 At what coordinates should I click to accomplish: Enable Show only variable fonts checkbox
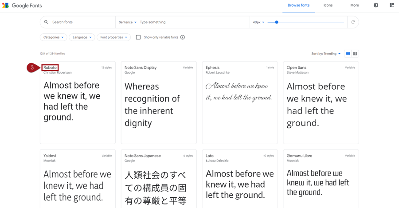138,37
